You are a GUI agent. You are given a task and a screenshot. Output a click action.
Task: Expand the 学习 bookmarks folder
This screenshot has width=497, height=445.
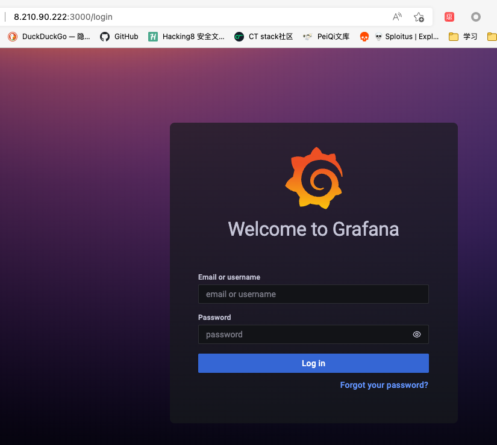click(463, 37)
